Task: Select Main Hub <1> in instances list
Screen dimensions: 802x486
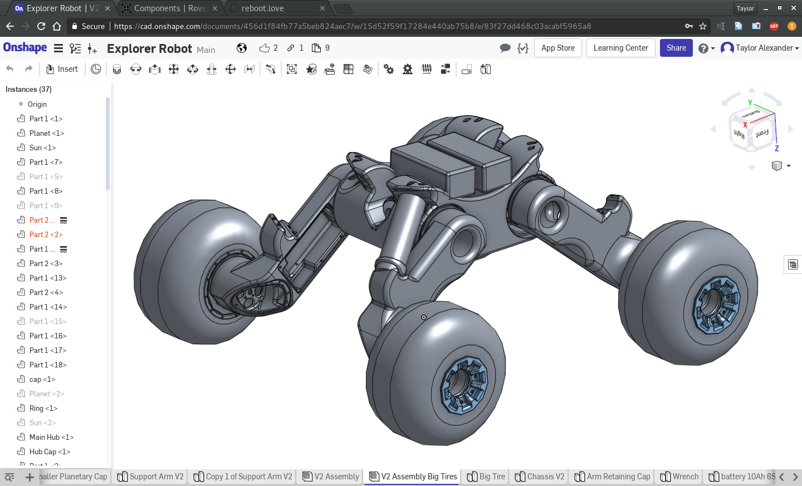Action: [51, 437]
